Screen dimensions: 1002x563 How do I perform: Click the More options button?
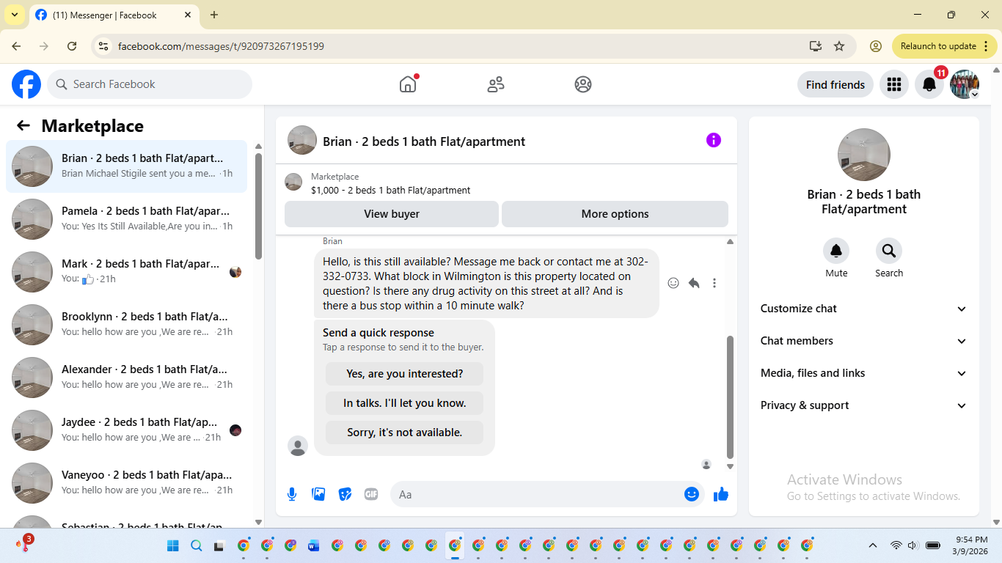pos(615,214)
